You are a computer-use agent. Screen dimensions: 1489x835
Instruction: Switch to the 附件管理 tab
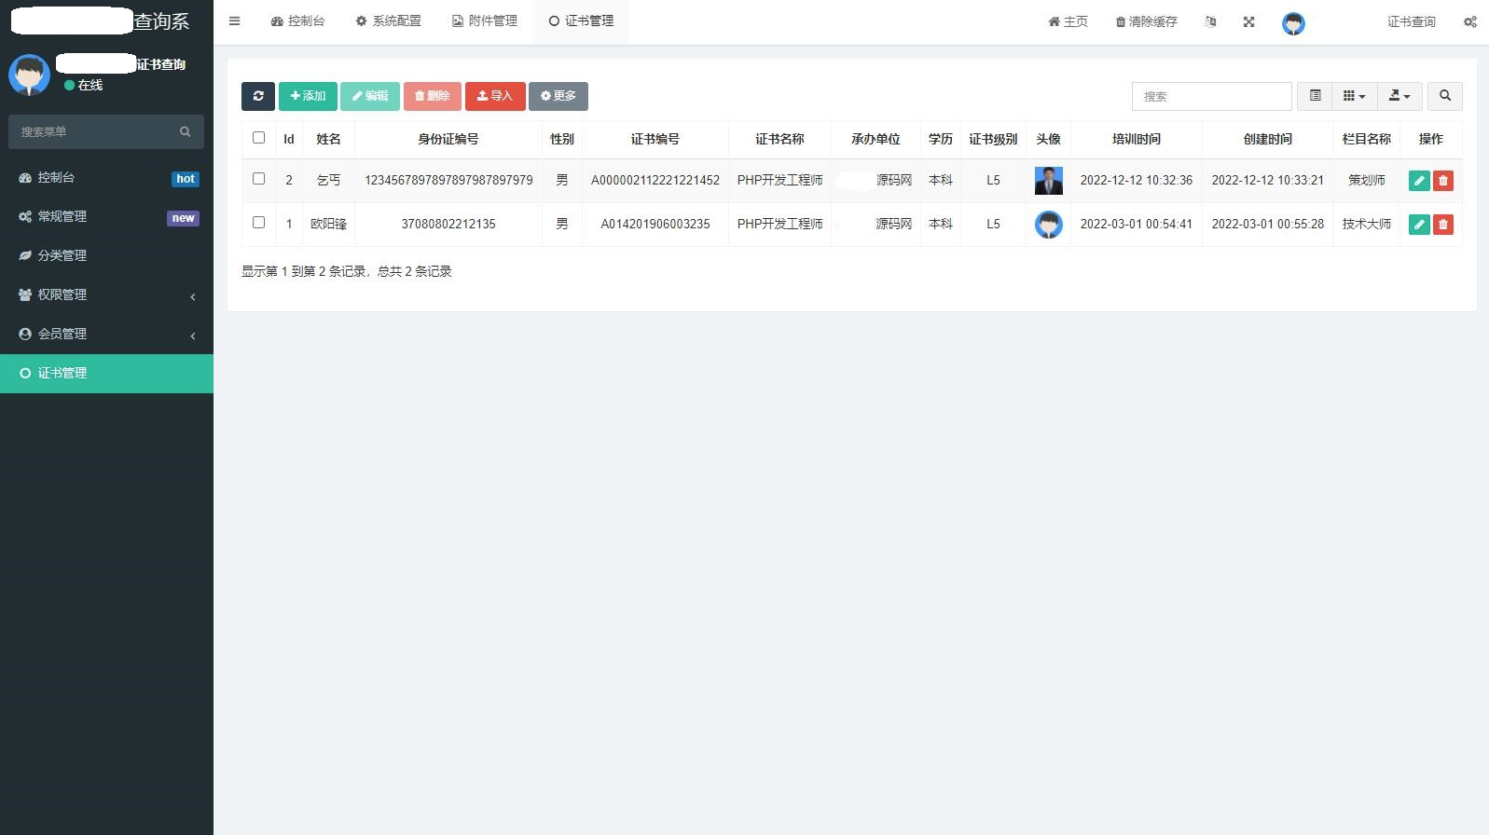485,21
